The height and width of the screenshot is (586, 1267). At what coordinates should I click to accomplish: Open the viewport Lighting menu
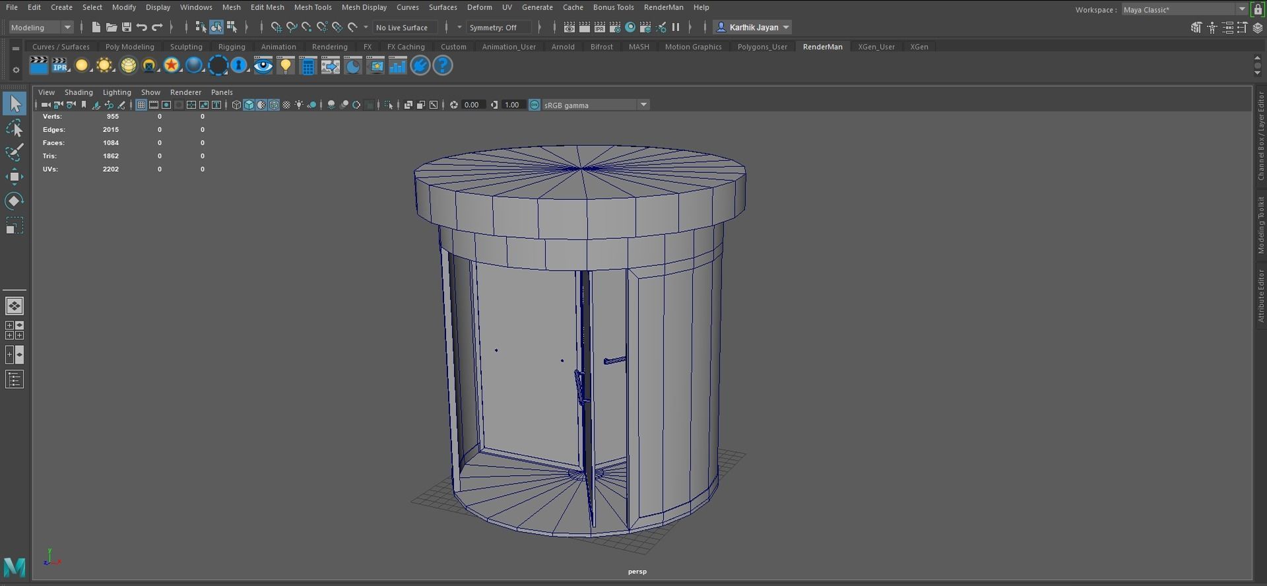click(x=117, y=92)
